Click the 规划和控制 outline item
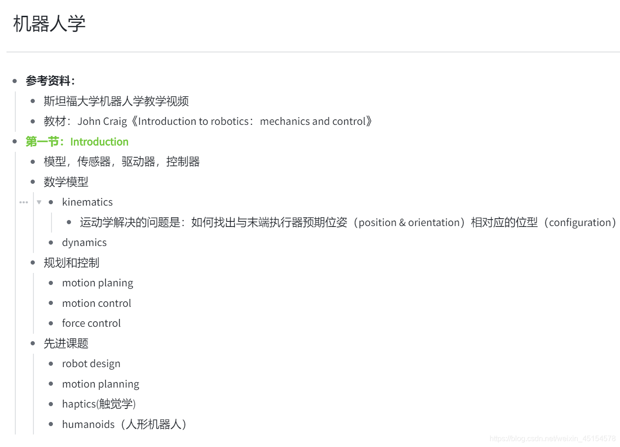 (71, 263)
